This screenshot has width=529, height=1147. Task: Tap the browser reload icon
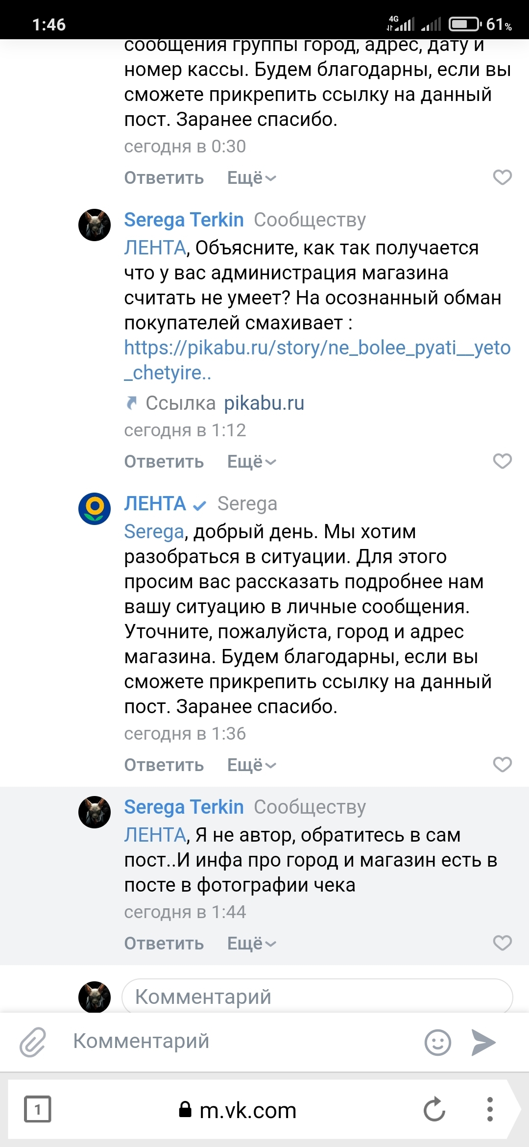click(x=434, y=1110)
